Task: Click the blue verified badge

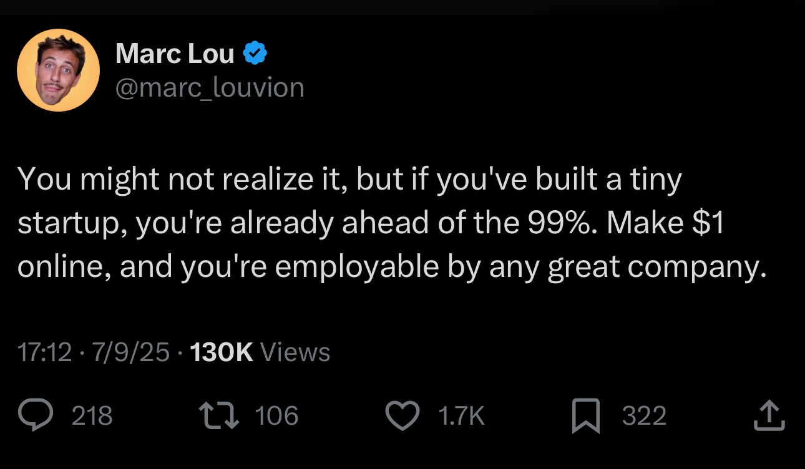Action: point(255,54)
